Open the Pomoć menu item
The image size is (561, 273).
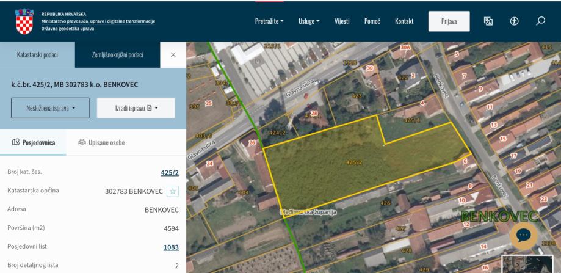[372, 21]
